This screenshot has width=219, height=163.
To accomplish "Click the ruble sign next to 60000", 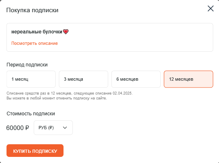I will [27, 128].
